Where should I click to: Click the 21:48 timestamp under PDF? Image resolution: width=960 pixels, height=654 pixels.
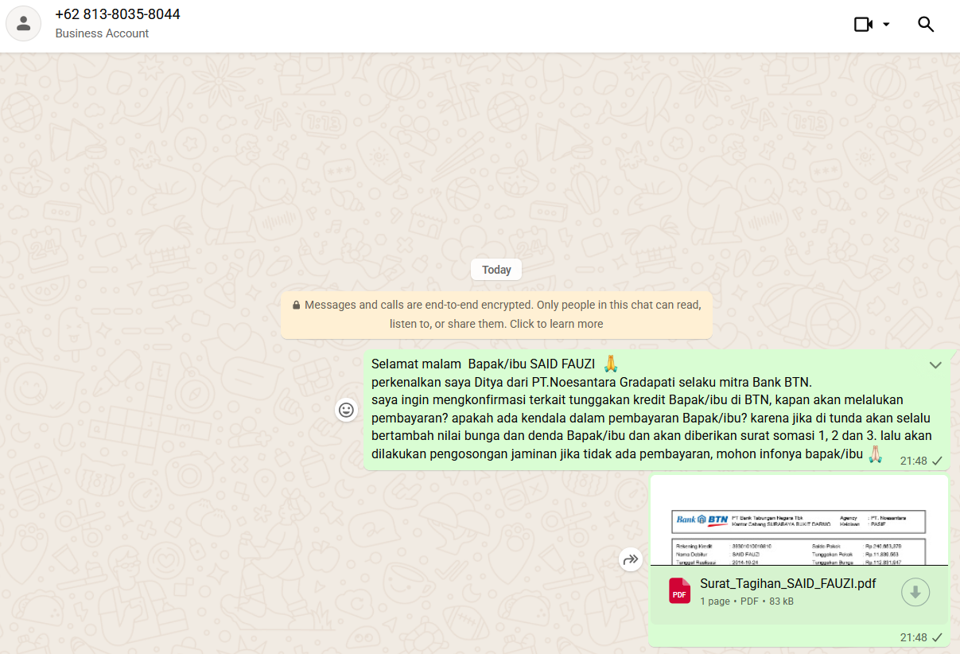913,637
